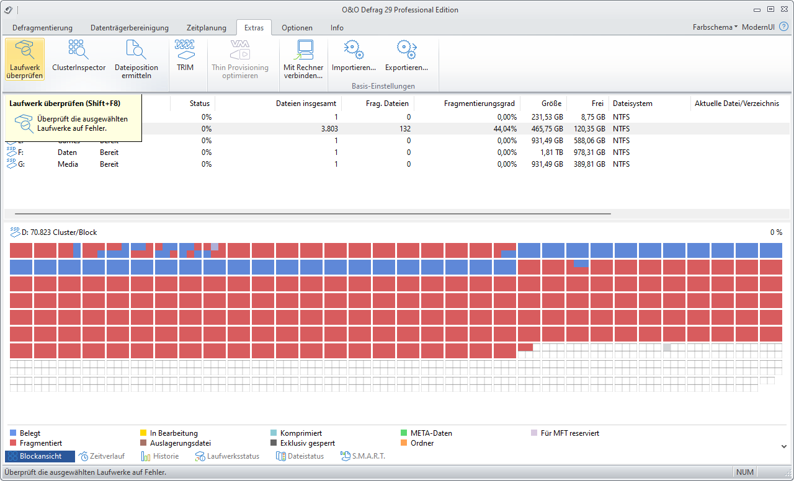The width and height of the screenshot is (794, 481).
Task: Click the Für MFT reserviert swatch
Action: tap(534, 433)
